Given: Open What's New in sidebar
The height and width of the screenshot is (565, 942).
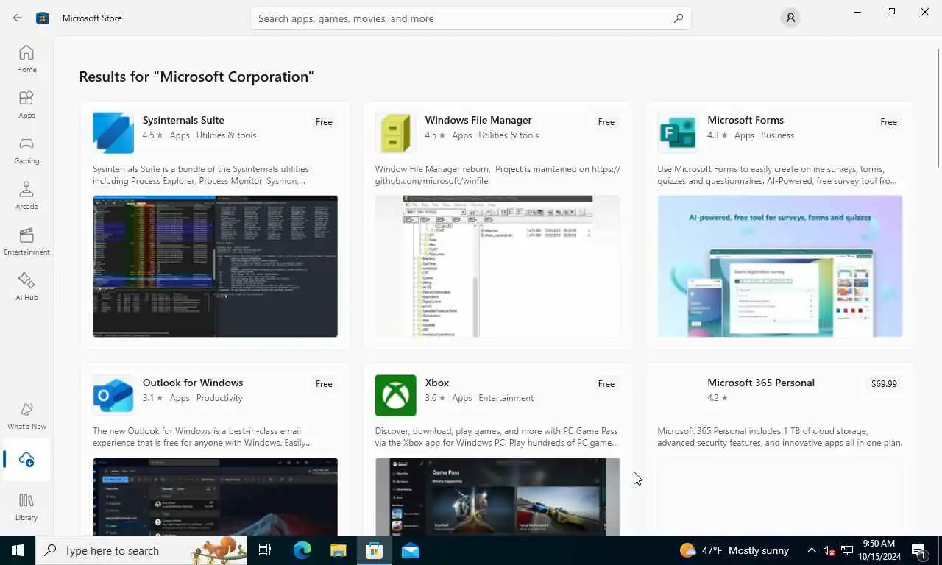Looking at the screenshot, I should 26,416.
